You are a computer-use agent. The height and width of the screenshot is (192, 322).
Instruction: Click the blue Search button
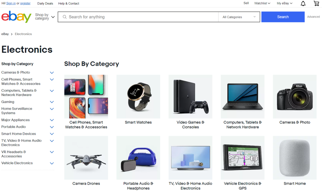283,17
